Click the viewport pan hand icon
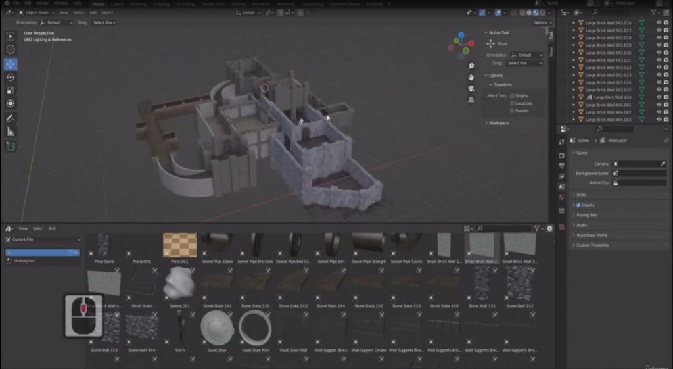This screenshot has width=673, height=369. 471,78
